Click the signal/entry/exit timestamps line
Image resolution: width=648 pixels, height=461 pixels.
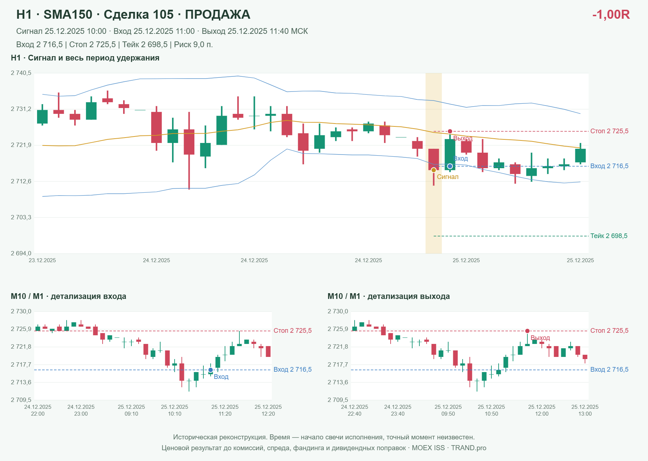point(162,31)
